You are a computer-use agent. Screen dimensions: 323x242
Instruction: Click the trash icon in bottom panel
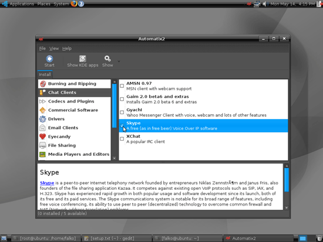(319, 238)
